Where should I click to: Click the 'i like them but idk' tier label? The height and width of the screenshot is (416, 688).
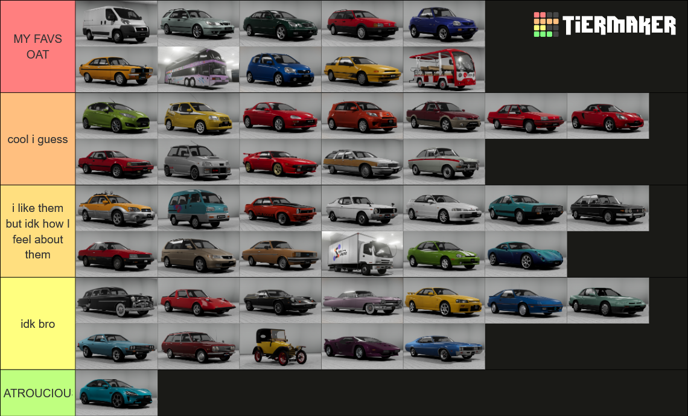tap(38, 231)
